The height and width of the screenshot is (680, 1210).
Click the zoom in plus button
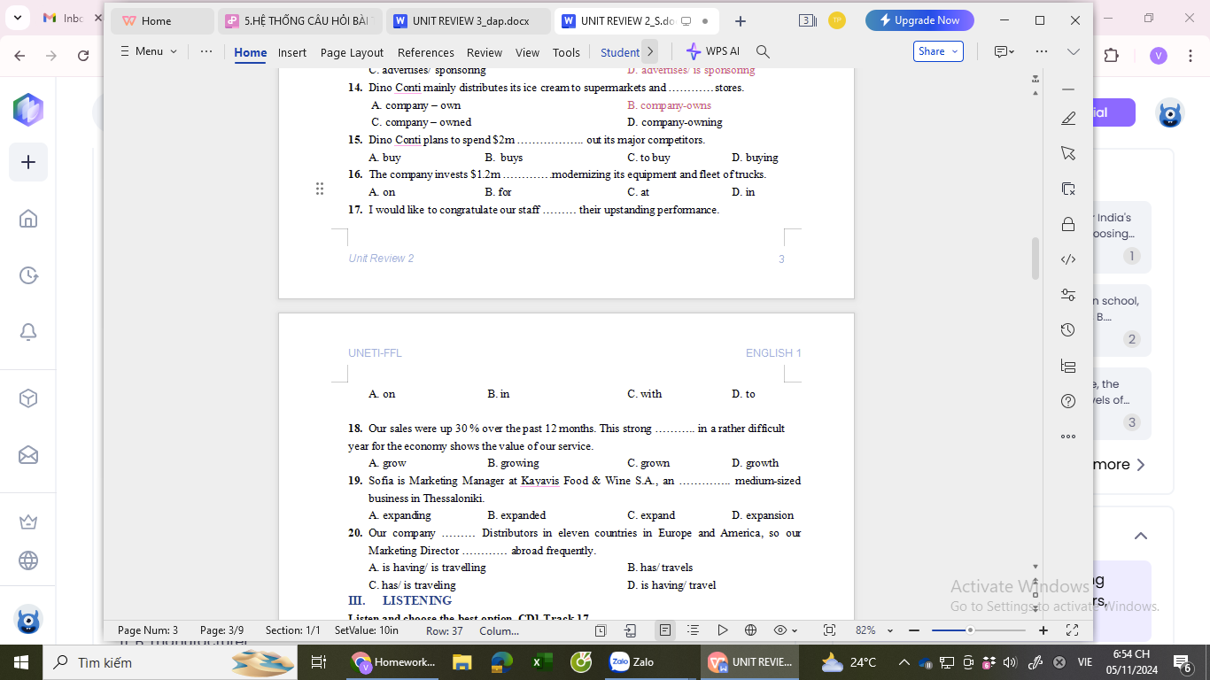(1043, 630)
